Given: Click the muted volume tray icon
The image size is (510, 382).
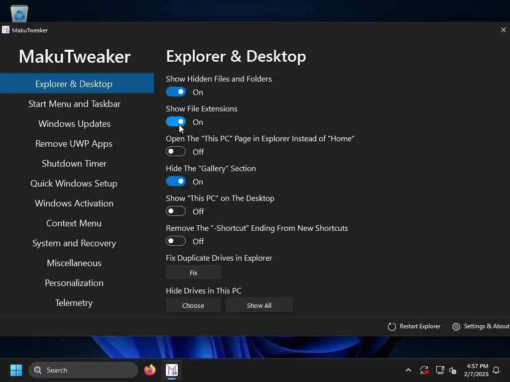Looking at the screenshot, I should point(453,370).
